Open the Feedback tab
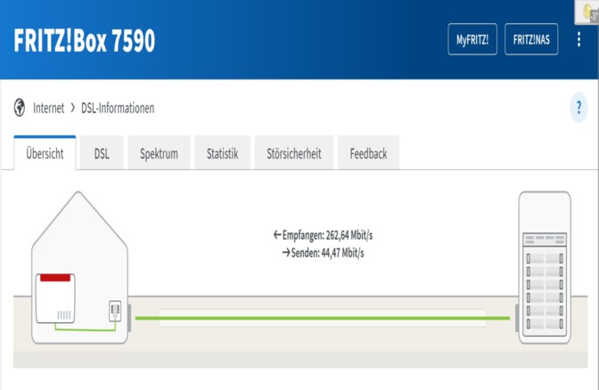The height and width of the screenshot is (390, 599). pyautogui.click(x=368, y=153)
